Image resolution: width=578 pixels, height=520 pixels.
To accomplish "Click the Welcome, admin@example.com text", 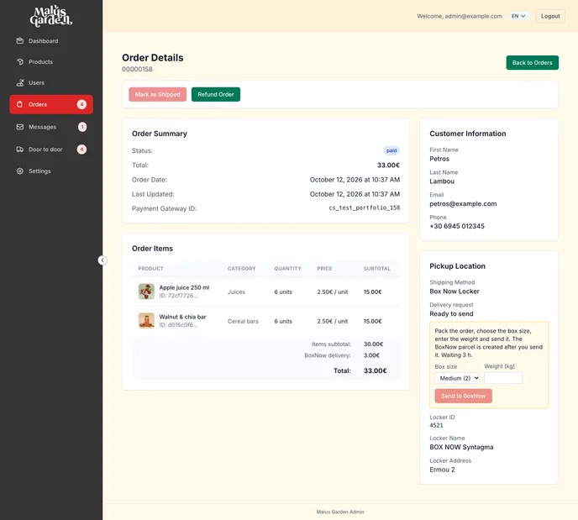I will click(460, 16).
